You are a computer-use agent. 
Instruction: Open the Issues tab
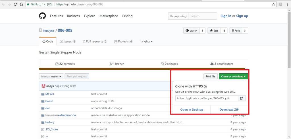(x=68, y=42)
